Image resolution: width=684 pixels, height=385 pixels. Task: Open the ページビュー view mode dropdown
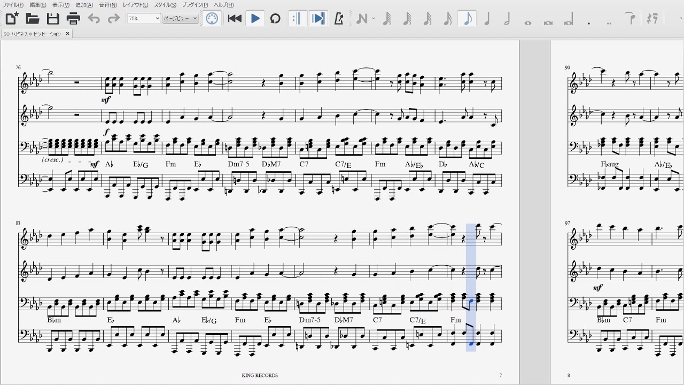pyautogui.click(x=180, y=18)
